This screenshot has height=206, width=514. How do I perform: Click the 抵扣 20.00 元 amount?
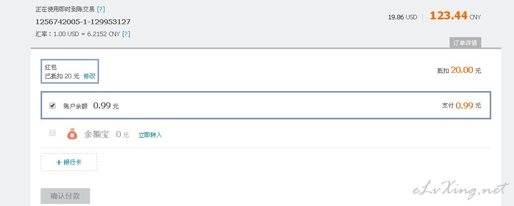tap(459, 70)
